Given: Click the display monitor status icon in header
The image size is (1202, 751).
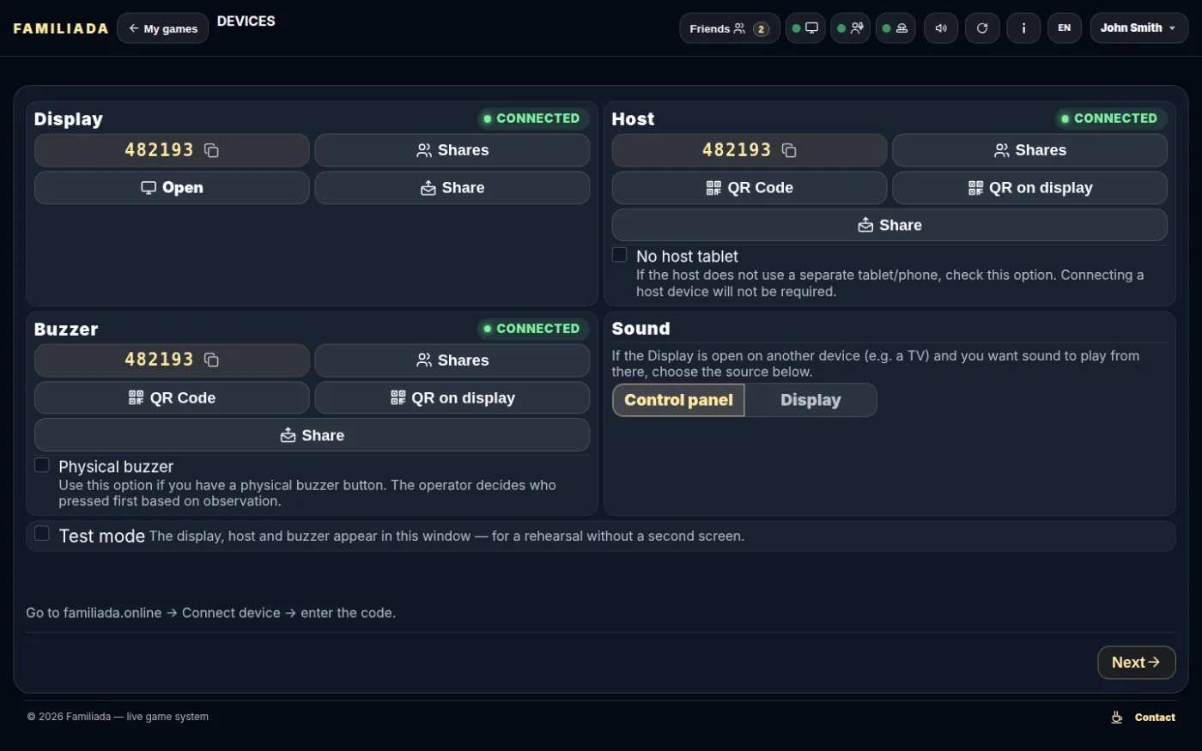Looking at the screenshot, I should (x=805, y=28).
